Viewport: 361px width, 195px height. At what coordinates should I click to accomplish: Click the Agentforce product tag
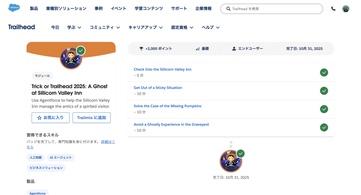[38, 193]
